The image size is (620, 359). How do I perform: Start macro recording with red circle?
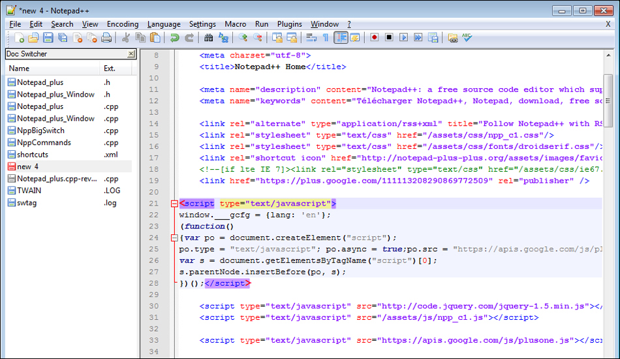coord(375,38)
